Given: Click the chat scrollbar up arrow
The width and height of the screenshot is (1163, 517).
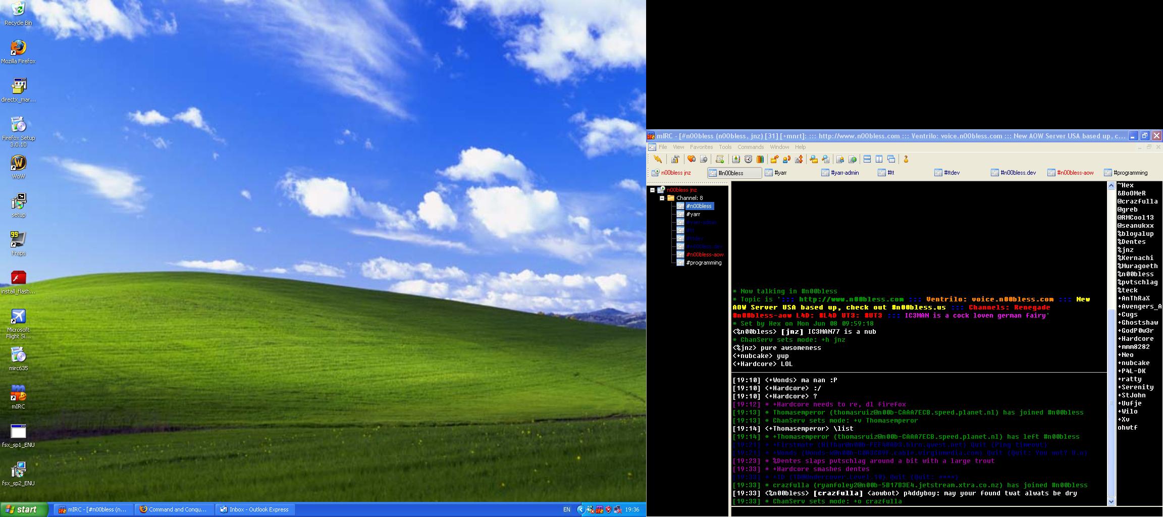Looking at the screenshot, I should 1111,186.
